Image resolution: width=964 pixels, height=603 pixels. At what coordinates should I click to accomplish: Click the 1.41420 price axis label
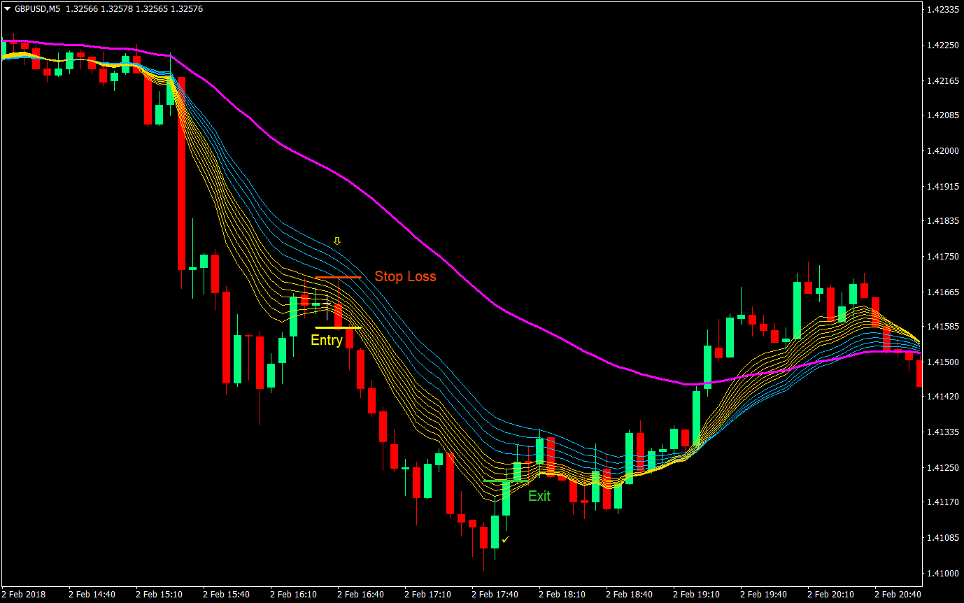(x=942, y=397)
